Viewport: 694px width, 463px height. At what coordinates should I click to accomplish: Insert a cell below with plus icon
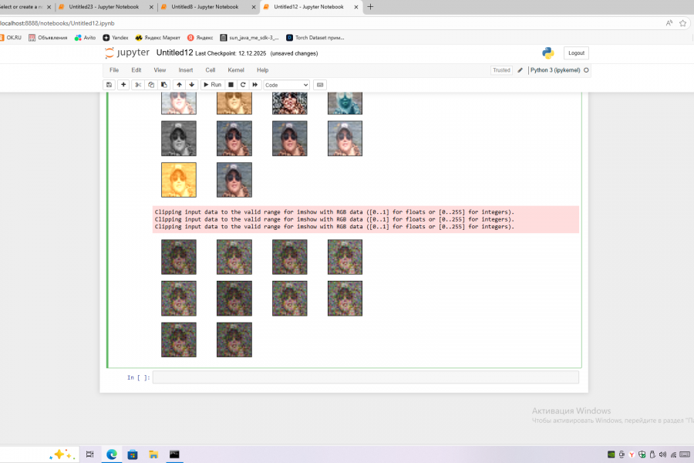click(x=123, y=85)
